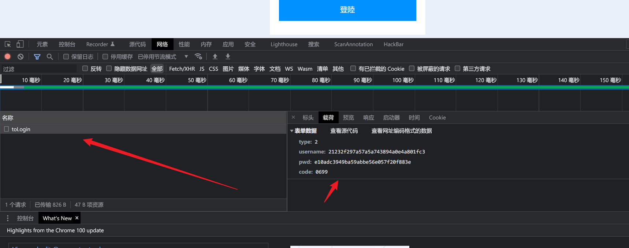The image size is (629, 248).
Task: Click the pwd hash value
Action: [362, 162]
